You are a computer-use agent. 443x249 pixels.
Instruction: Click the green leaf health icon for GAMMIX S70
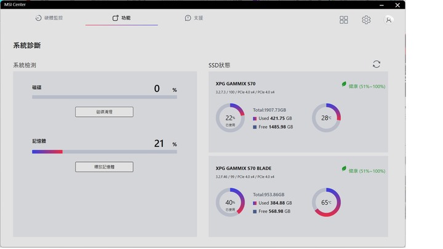[x=344, y=84]
